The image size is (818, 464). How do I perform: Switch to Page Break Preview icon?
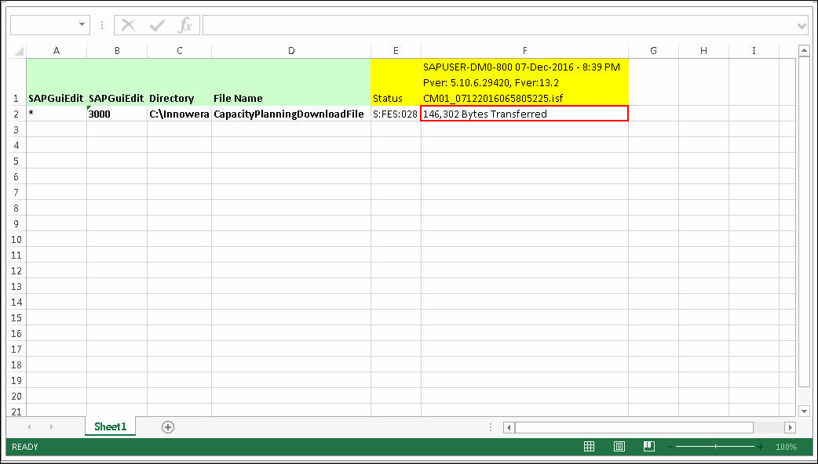(648, 447)
